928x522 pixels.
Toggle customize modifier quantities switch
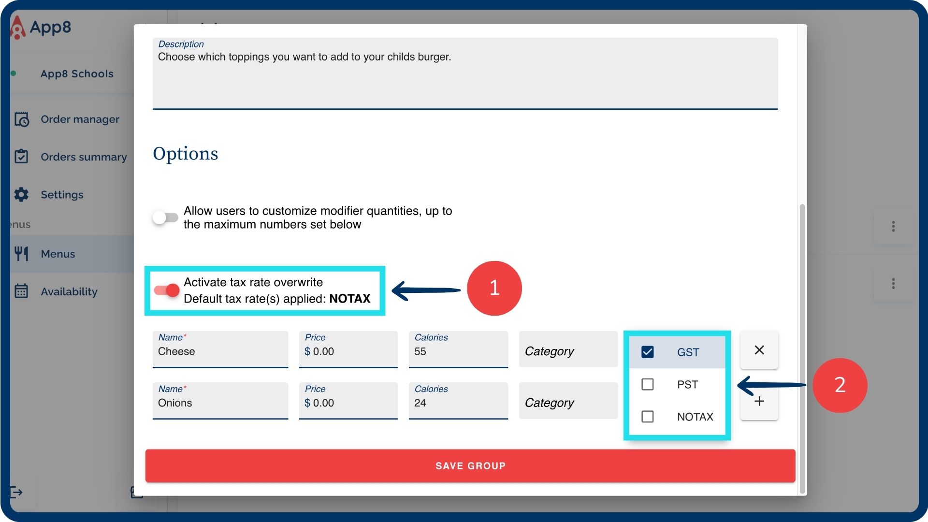coord(165,217)
